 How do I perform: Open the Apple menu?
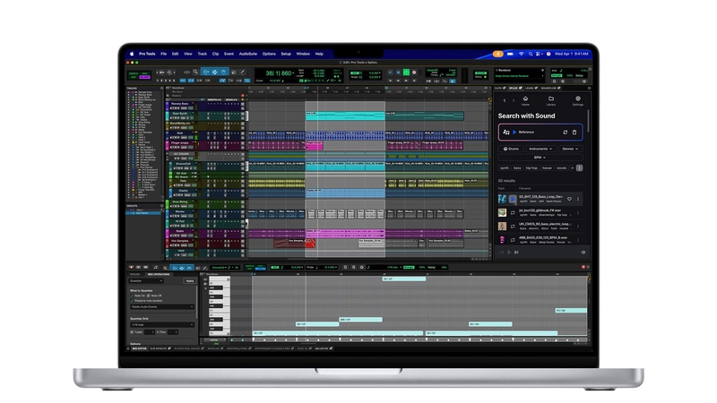click(x=132, y=54)
